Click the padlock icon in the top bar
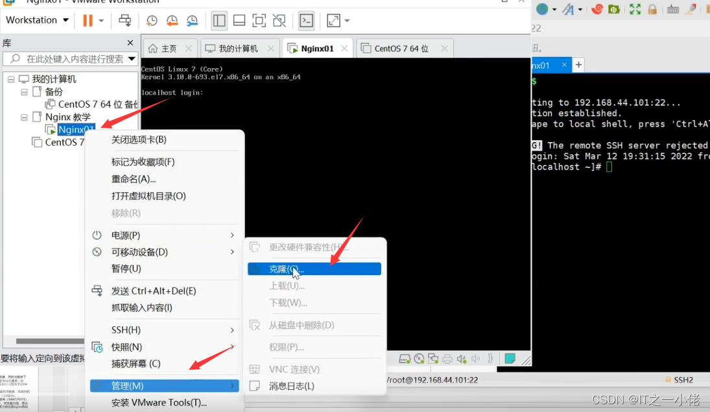 point(654,10)
